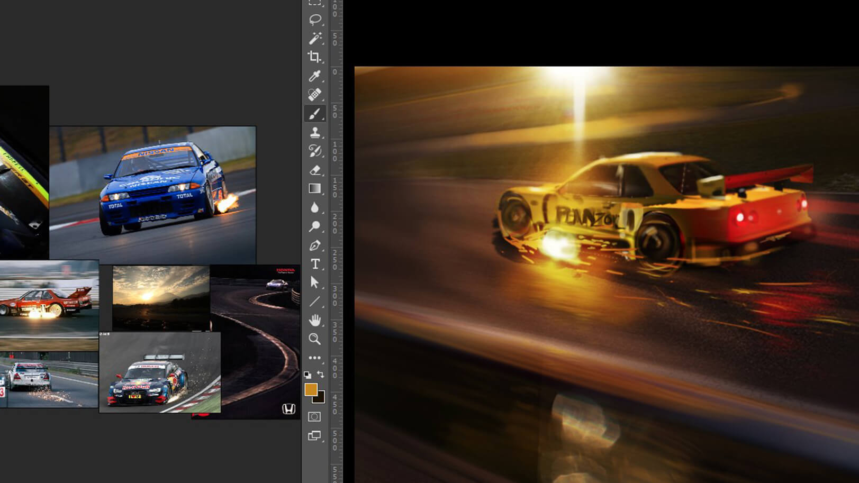The image size is (859, 483).
Task: Toggle Quick Mask mode
Action: pos(314,417)
